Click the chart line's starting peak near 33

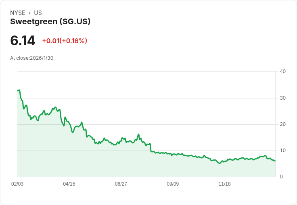[x=19, y=90]
